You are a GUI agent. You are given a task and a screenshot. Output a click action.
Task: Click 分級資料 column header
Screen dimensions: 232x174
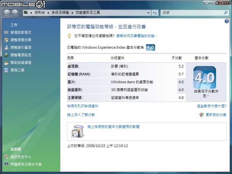[117, 58]
